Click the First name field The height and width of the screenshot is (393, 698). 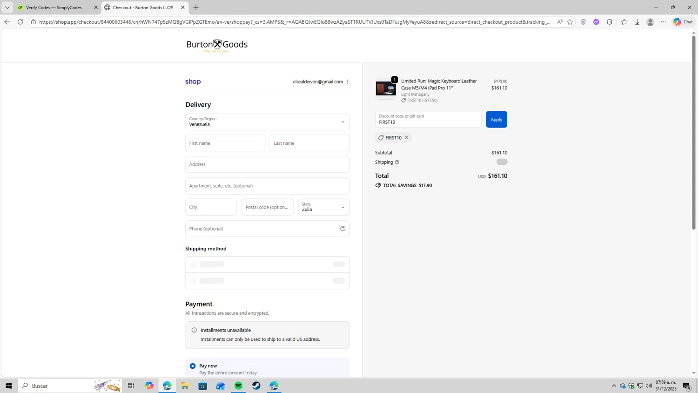click(x=225, y=143)
